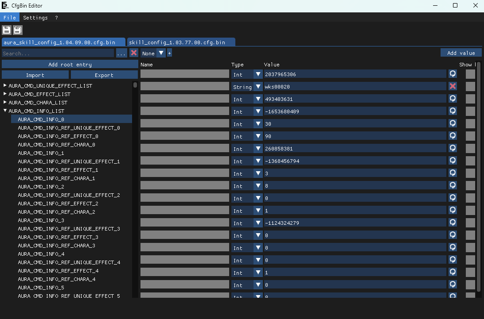Click the refresh icon for value 493403631

pos(453,99)
